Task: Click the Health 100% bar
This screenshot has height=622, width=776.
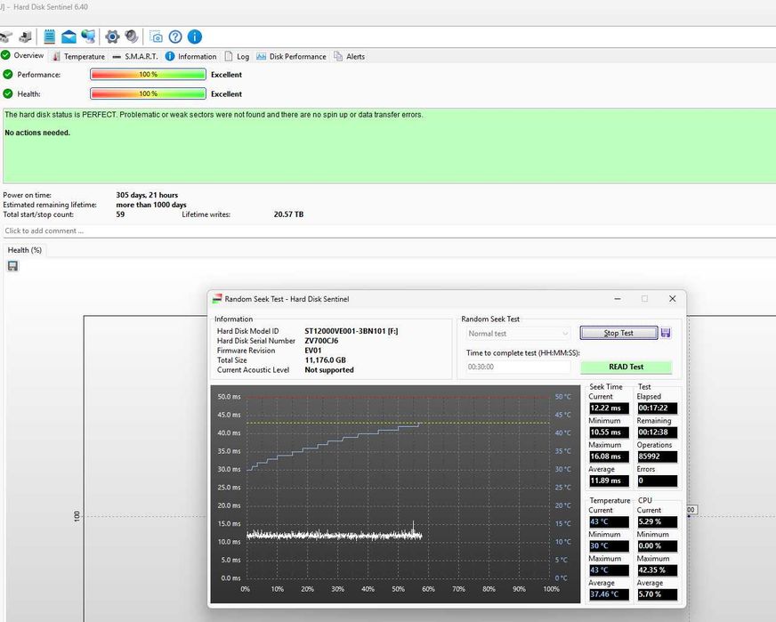Action: pyautogui.click(x=148, y=93)
